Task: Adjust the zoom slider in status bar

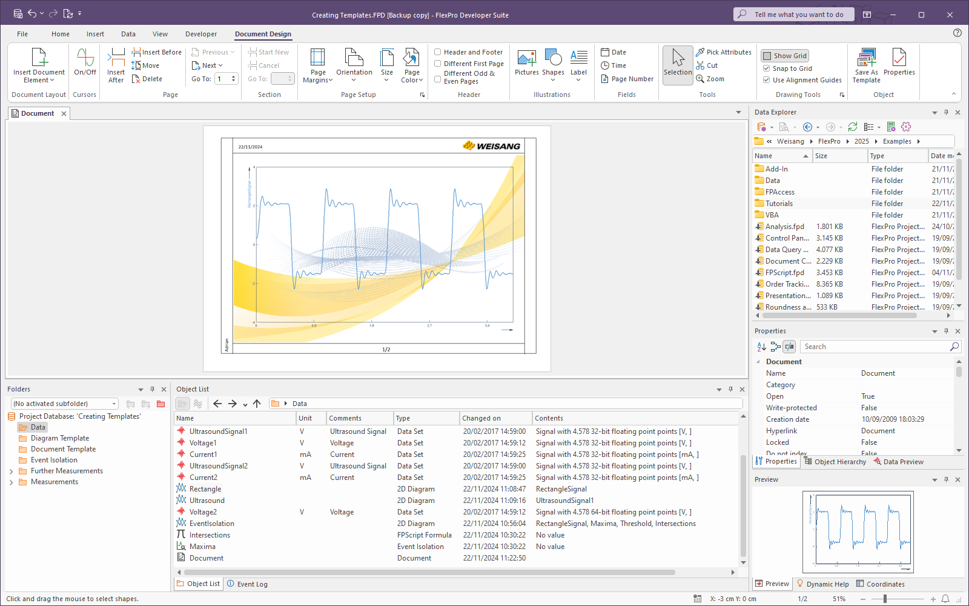Action: 885,599
